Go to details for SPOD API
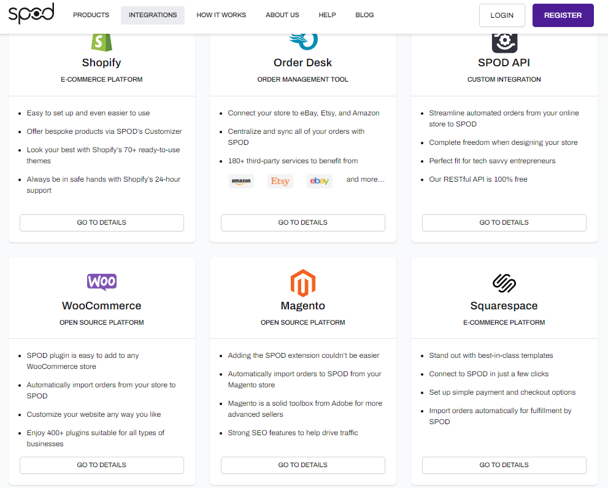 (504, 223)
